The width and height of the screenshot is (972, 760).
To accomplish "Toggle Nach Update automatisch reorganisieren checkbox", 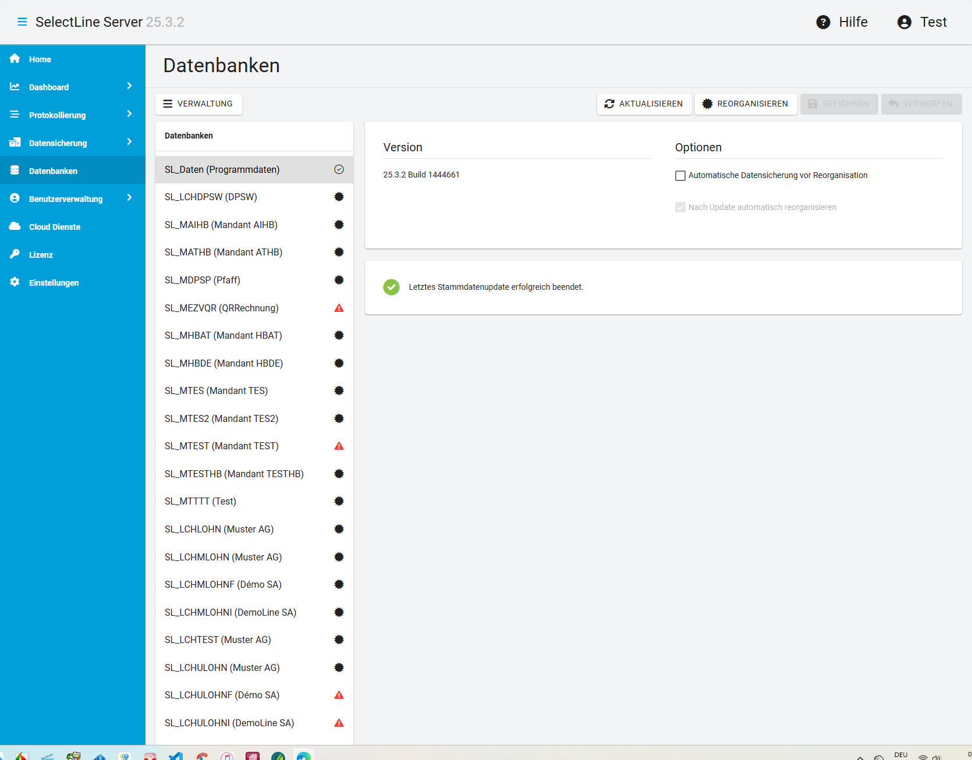I will click(x=680, y=207).
